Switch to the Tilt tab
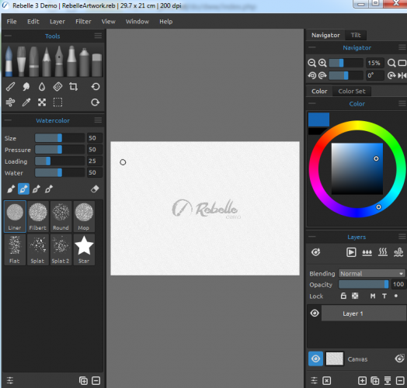The height and width of the screenshot is (388, 407). [356, 35]
